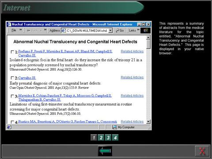This screenshot has height=159, width=212.
Task: Click the scroll down arrow of the page
Action: 148,121
